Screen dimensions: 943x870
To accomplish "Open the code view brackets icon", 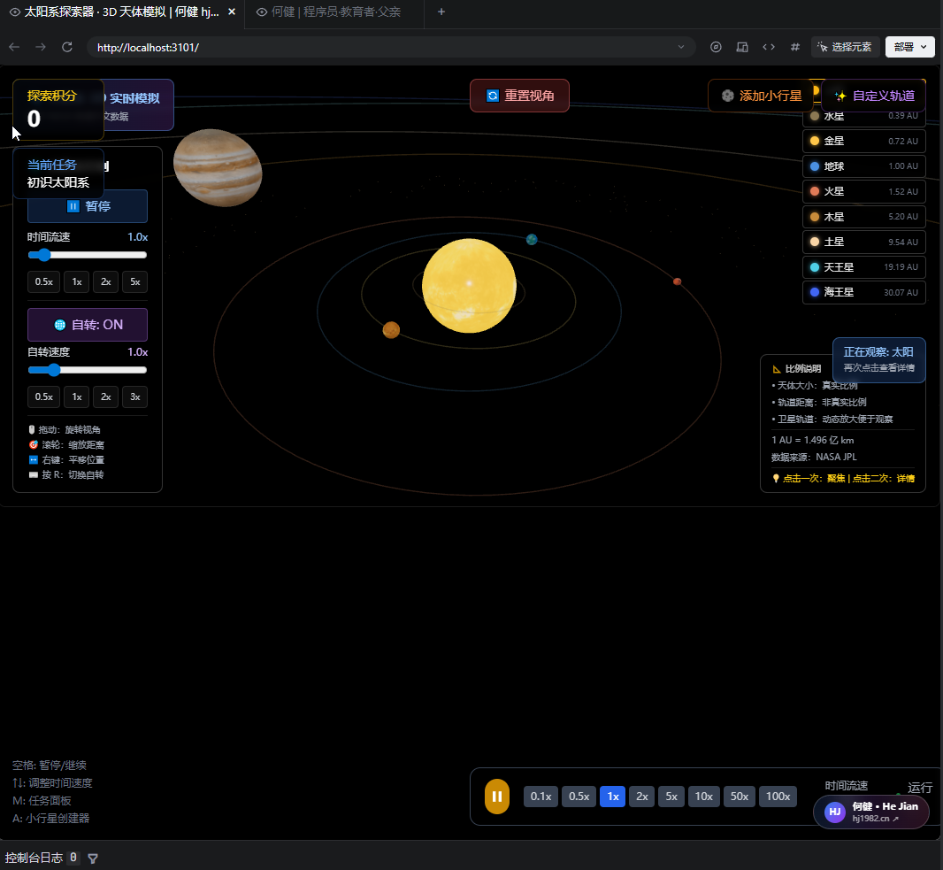I will coord(769,47).
